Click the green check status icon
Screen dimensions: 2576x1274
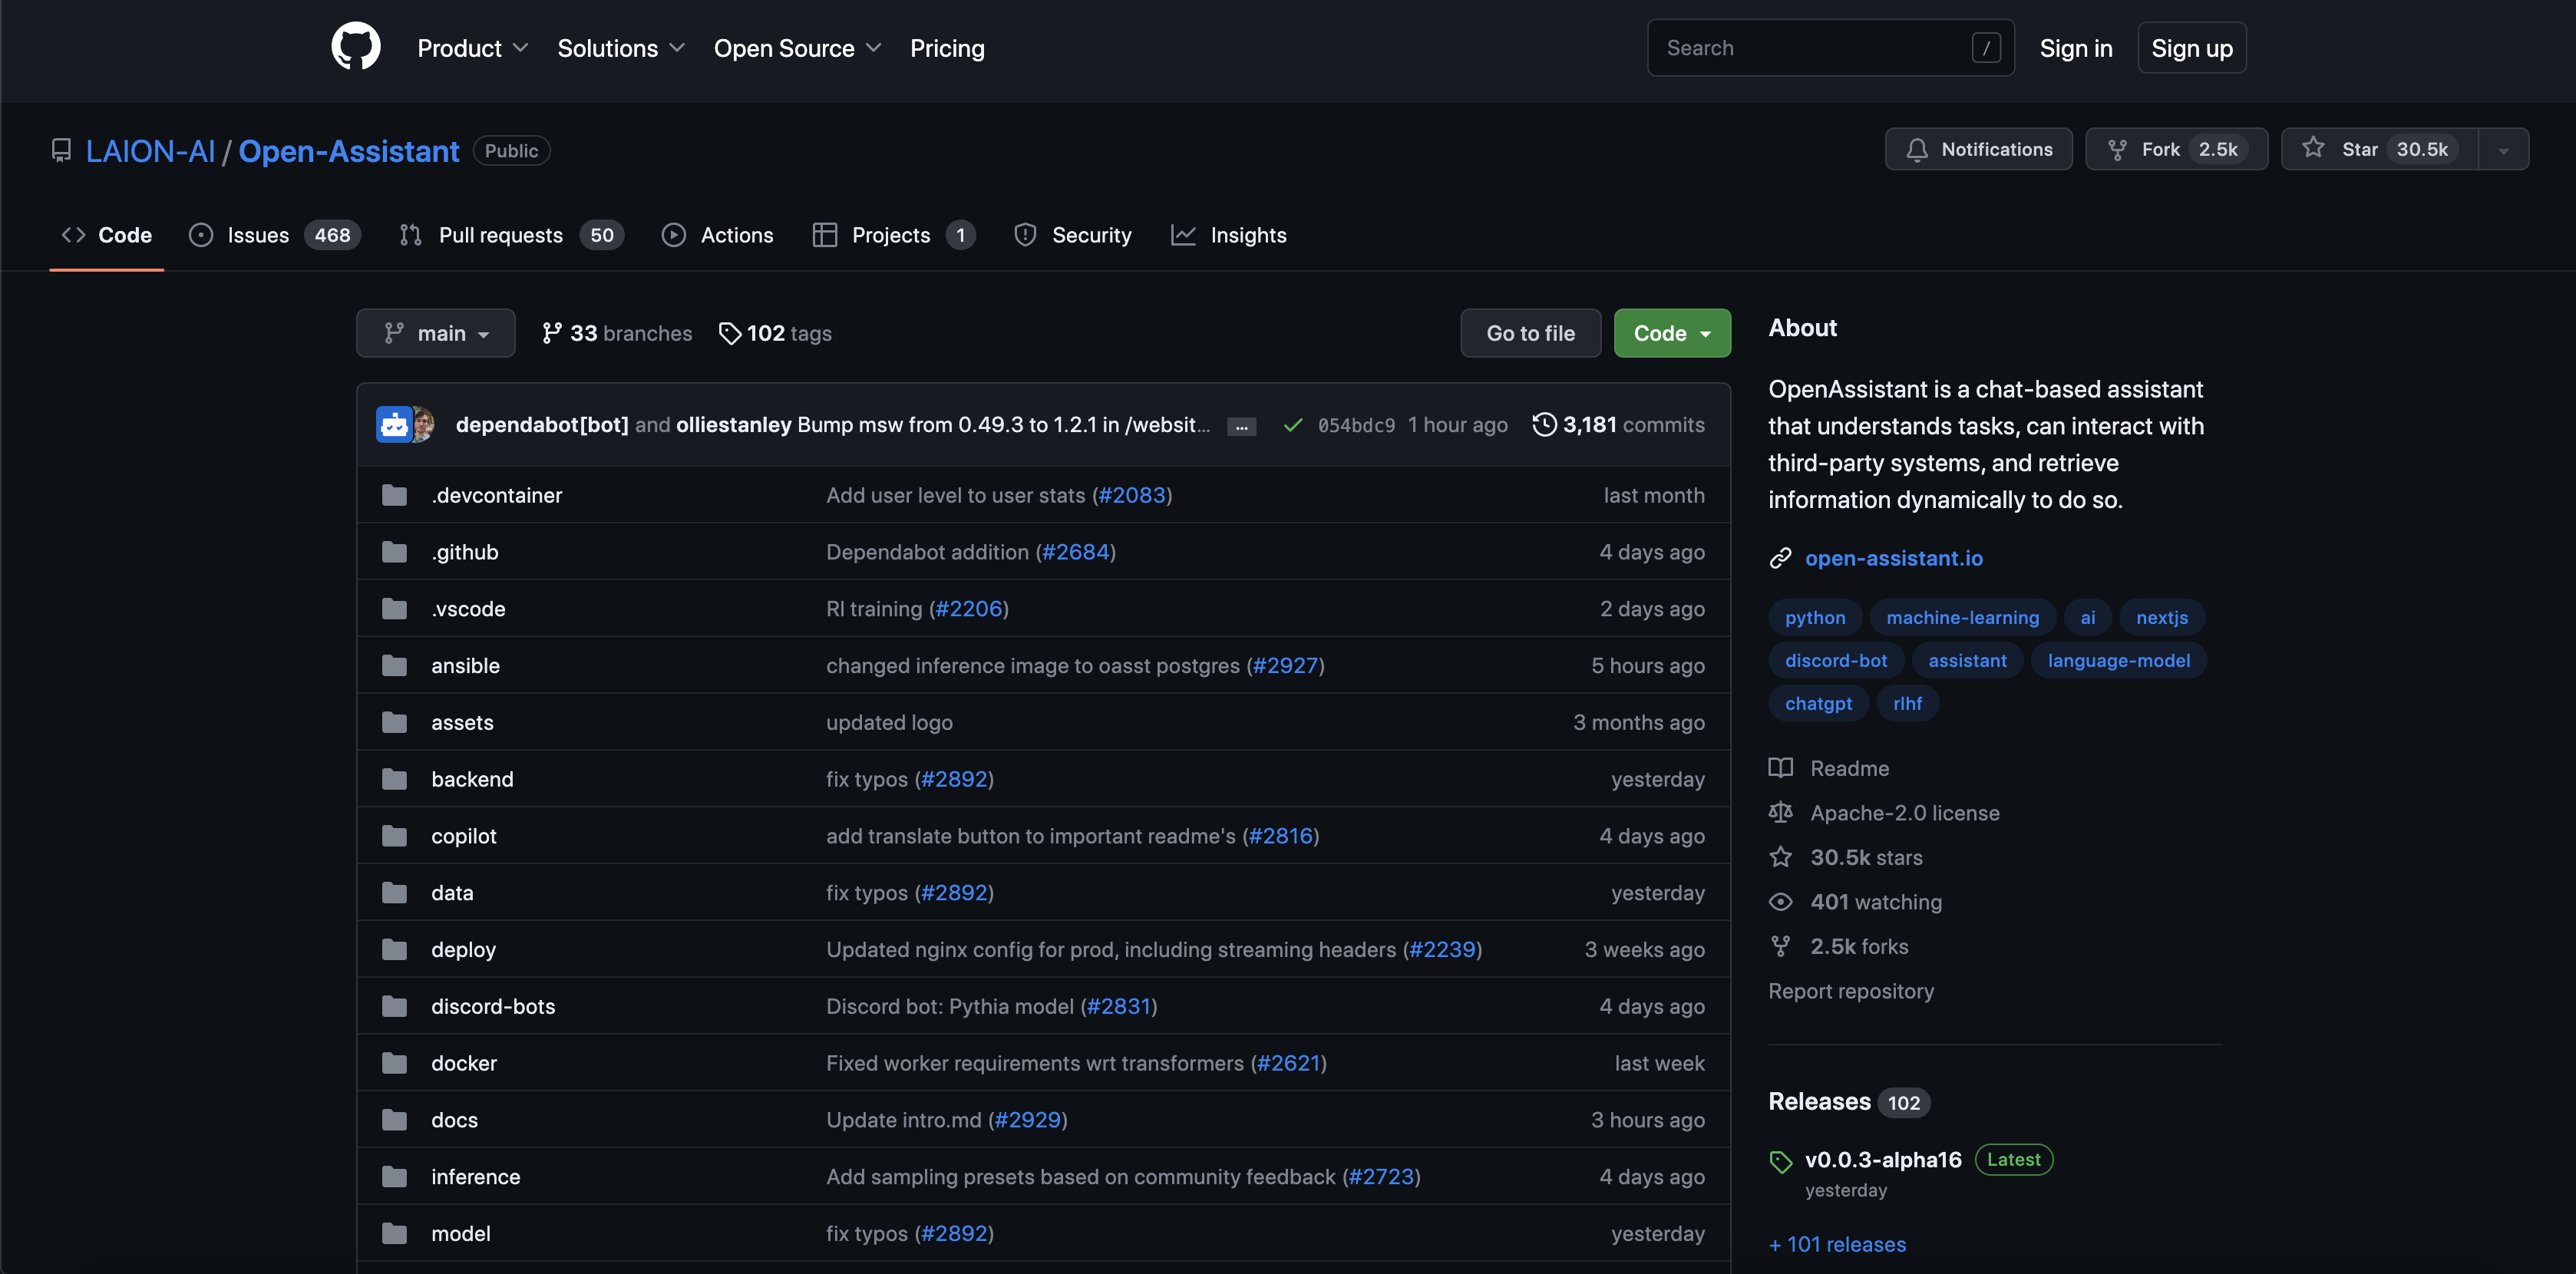1292,425
